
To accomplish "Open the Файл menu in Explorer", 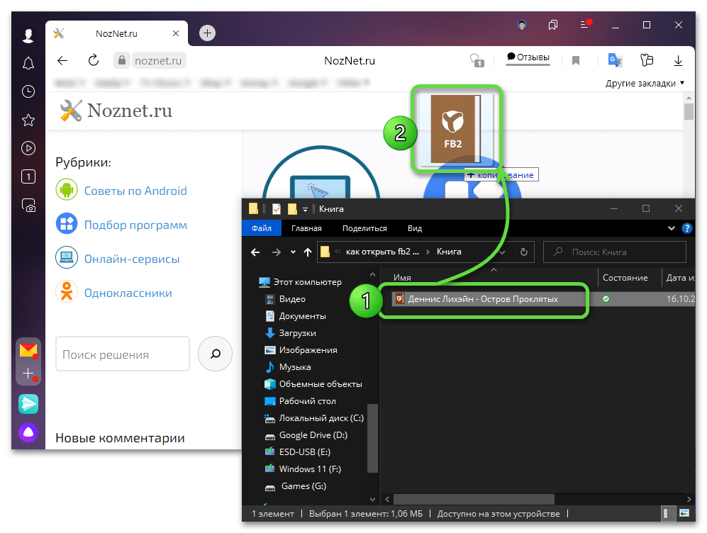I will [x=261, y=228].
